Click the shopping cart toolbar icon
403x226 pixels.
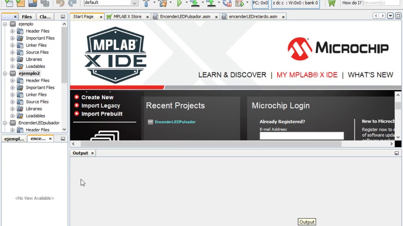[332, 3]
